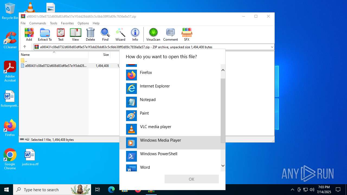Click the SFX toolbar icon
This screenshot has width=347, height=195.
pyautogui.click(x=187, y=34)
